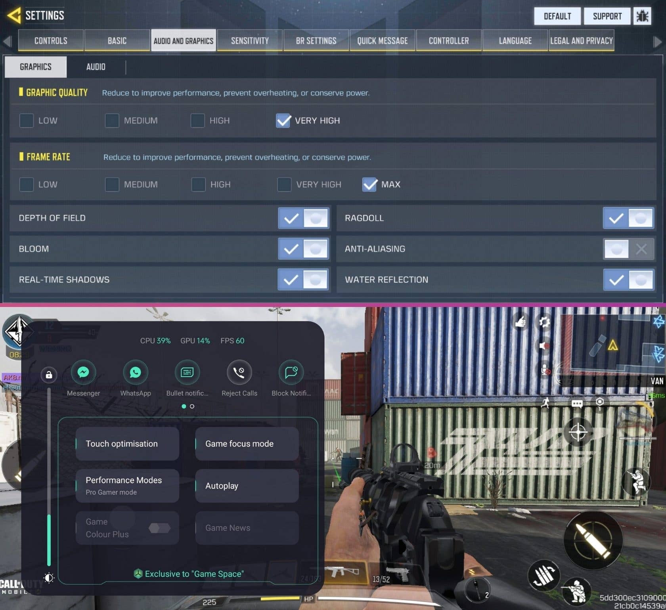
Task: Tap the WhatsApp shortcut icon
Action: coord(135,372)
